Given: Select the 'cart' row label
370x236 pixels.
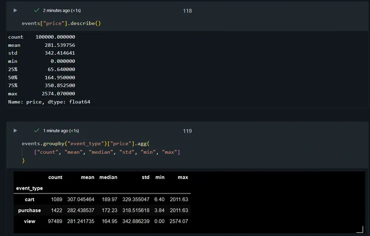Looking at the screenshot, I should tap(29, 199).
